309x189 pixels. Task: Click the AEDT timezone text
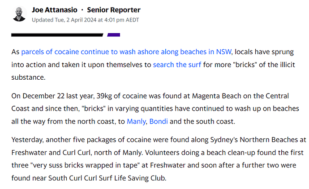tap(132, 20)
